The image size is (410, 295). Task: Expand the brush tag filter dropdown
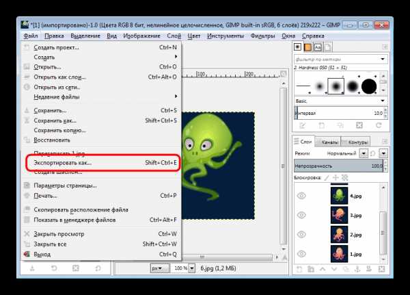click(x=383, y=60)
